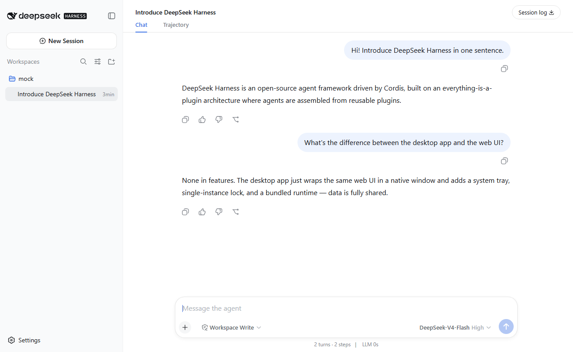
Task: Open the Workspace Write permission dropdown
Action: click(x=231, y=327)
